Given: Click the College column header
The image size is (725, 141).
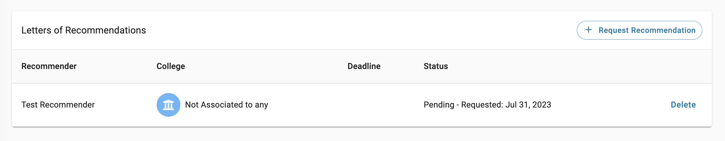Looking at the screenshot, I should 171,66.
